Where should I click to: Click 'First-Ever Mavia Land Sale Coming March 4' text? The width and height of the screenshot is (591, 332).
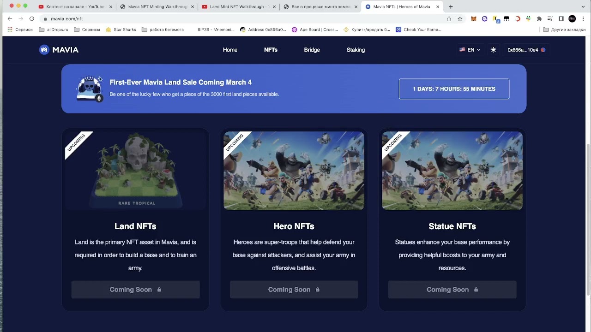(181, 82)
